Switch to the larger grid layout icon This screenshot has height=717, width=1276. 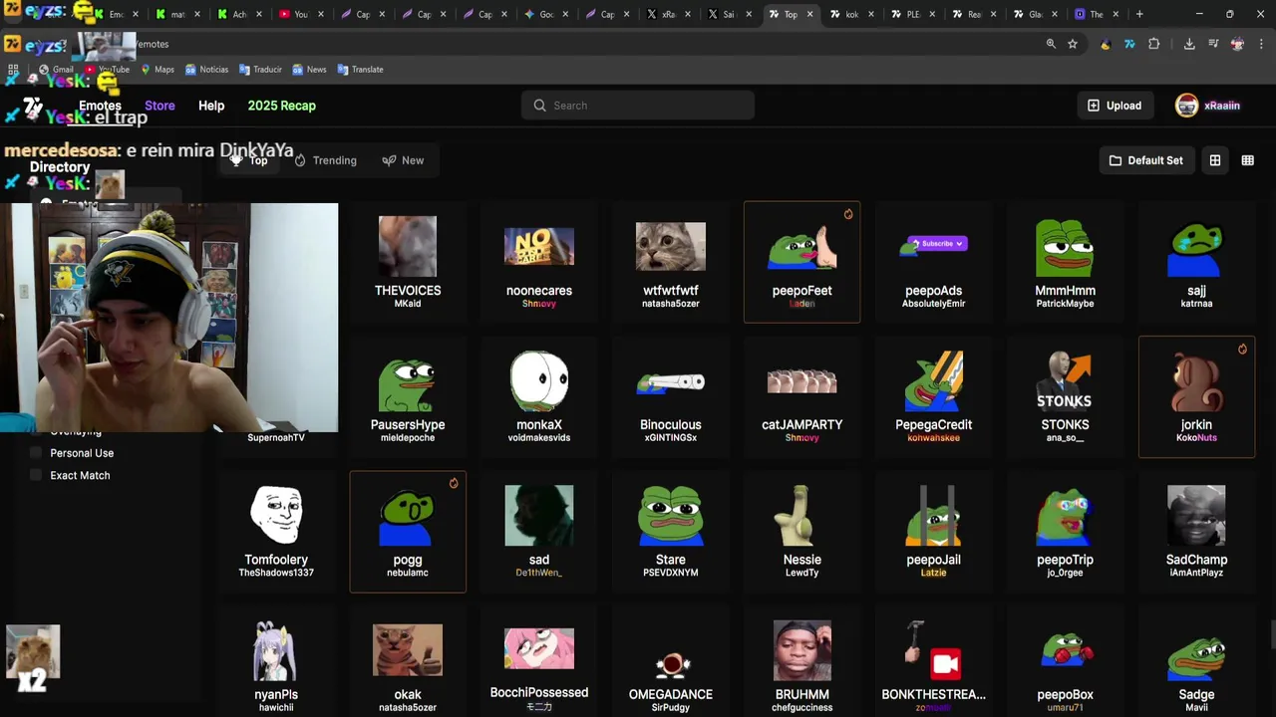(1215, 160)
